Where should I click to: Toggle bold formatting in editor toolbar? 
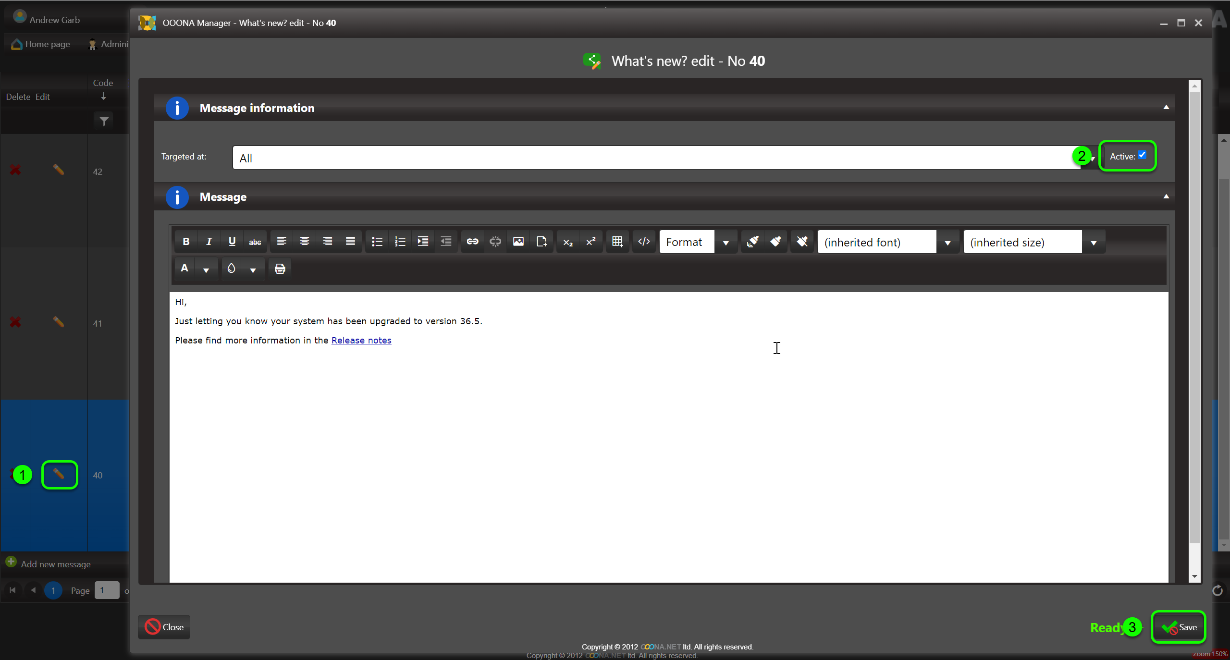coord(186,242)
